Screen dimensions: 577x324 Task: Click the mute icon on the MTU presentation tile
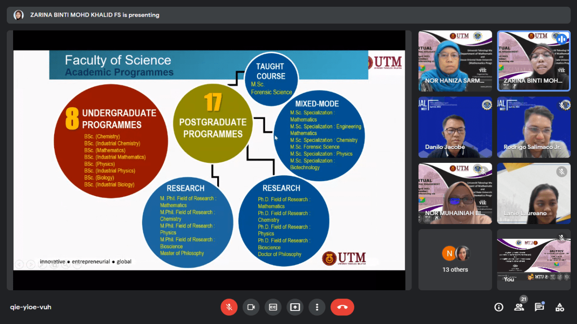[x=561, y=238]
